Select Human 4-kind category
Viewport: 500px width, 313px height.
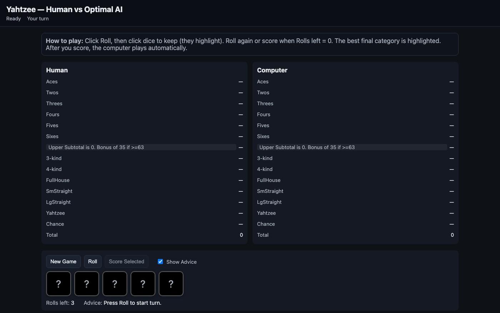click(144, 169)
